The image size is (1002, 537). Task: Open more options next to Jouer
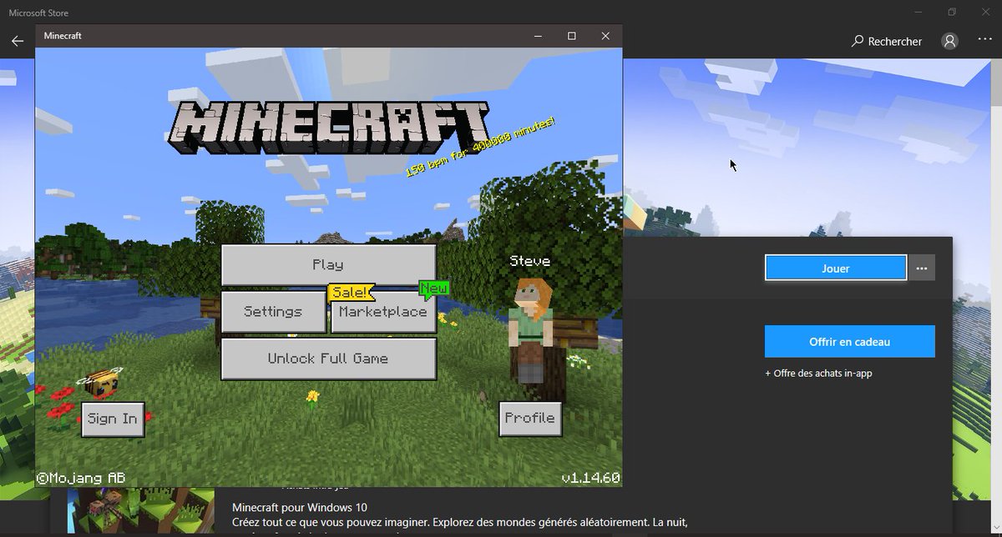(x=922, y=268)
